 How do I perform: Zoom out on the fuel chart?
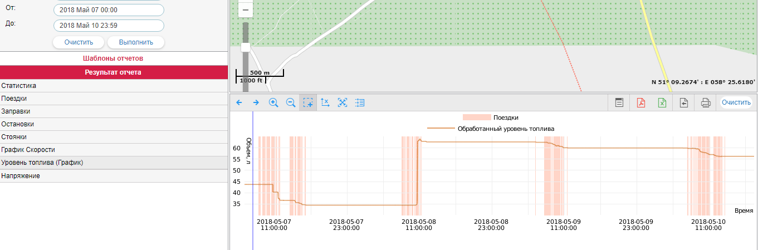(291, 102)
